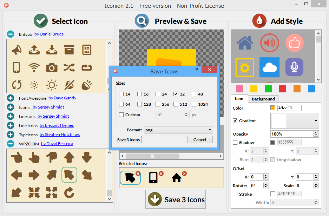Viewport: 329px width, 216px height.
Task: Open the by Daniel Bruce link
Action: [x=49, y=34]
